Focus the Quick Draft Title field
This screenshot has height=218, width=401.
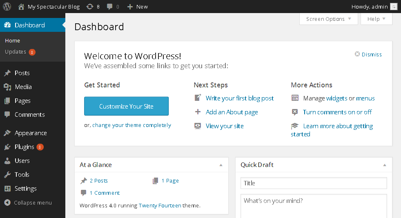(x=314, y=183)
